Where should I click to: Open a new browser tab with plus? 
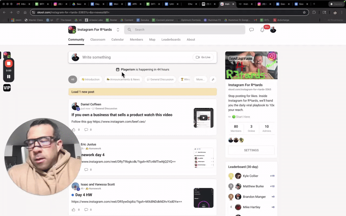(314, 4)
